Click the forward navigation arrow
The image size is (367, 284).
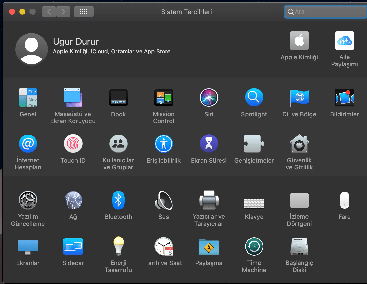click(63, 12)
